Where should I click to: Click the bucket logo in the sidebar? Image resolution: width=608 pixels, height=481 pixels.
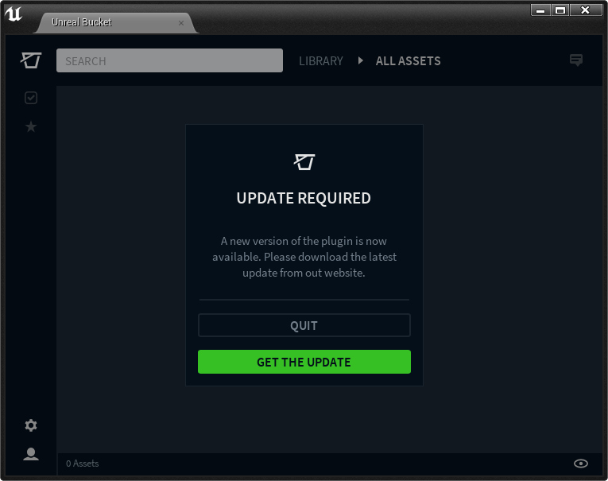click(31, 60)
